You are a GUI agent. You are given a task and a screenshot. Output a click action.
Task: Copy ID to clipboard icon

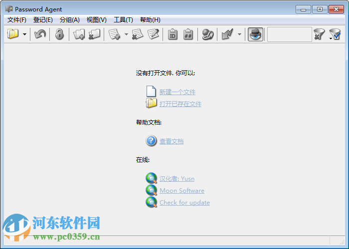pyautogui.click(x=173, y=34)
